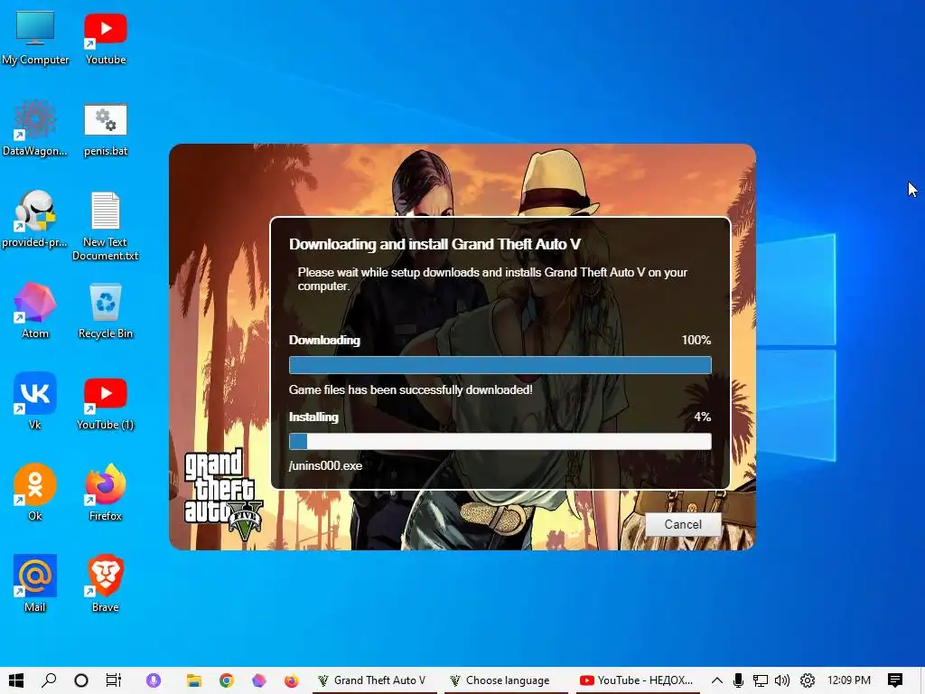The image size is (925, 694).
Task: Select the Brave browser shortcut
Action: (x=106, y=585)
